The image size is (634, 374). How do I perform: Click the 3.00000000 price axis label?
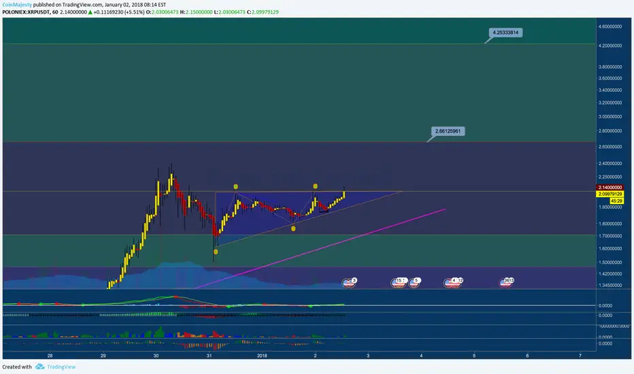point(610,116)
